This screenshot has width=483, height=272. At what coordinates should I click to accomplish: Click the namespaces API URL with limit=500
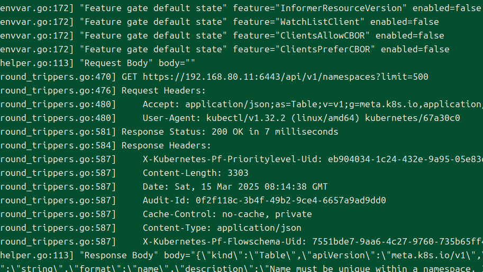(x=286, y=77)
